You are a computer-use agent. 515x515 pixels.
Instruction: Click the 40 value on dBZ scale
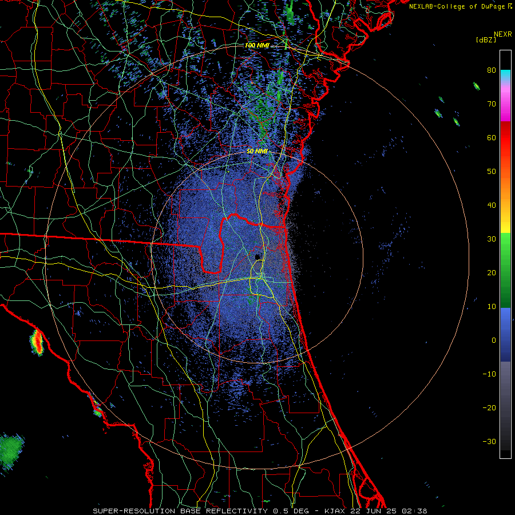492,205
